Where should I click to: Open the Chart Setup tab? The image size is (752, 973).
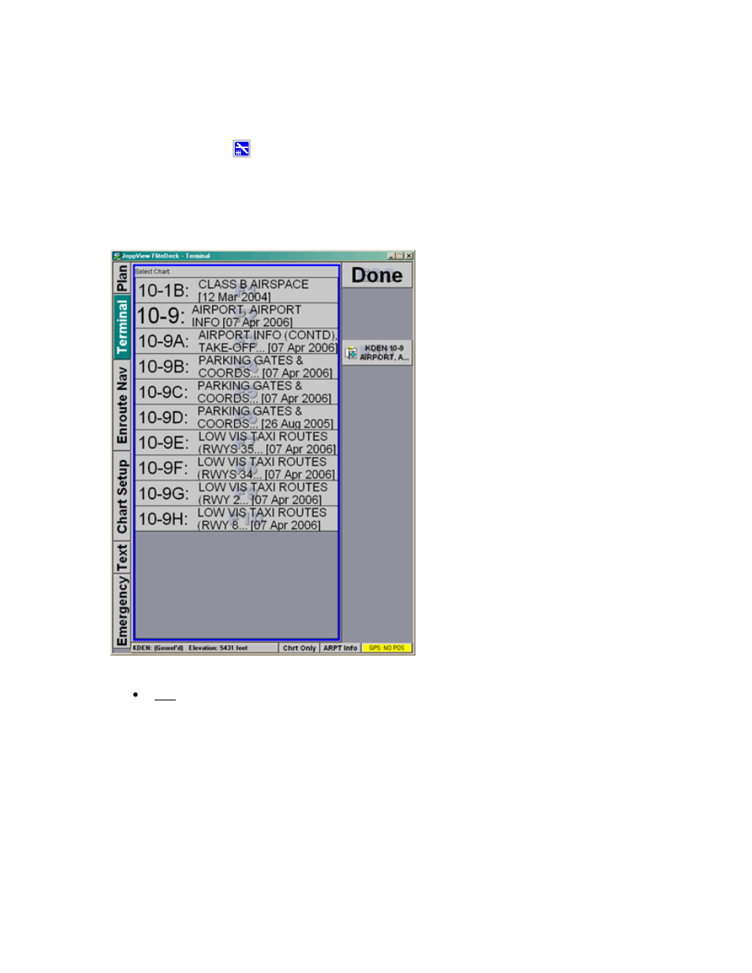[x=122, y=496]
